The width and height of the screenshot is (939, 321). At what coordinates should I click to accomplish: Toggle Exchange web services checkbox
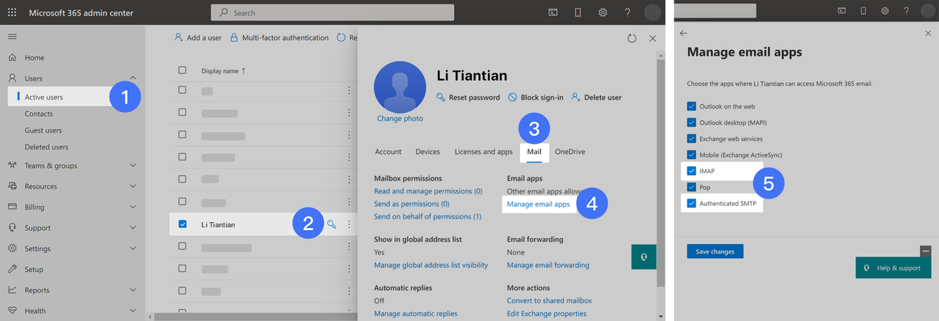(x=691, y=139)
